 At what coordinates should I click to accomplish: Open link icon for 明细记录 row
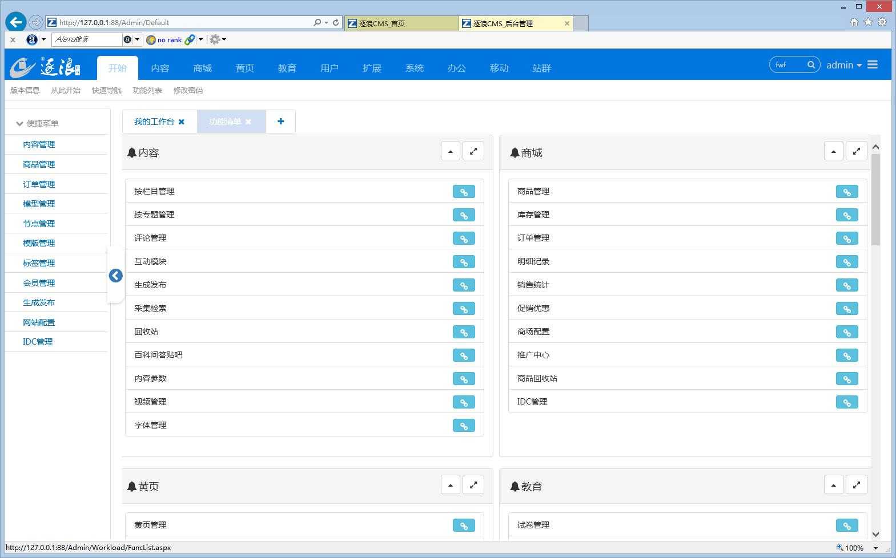pyautogui.click(x=847, y=262)
